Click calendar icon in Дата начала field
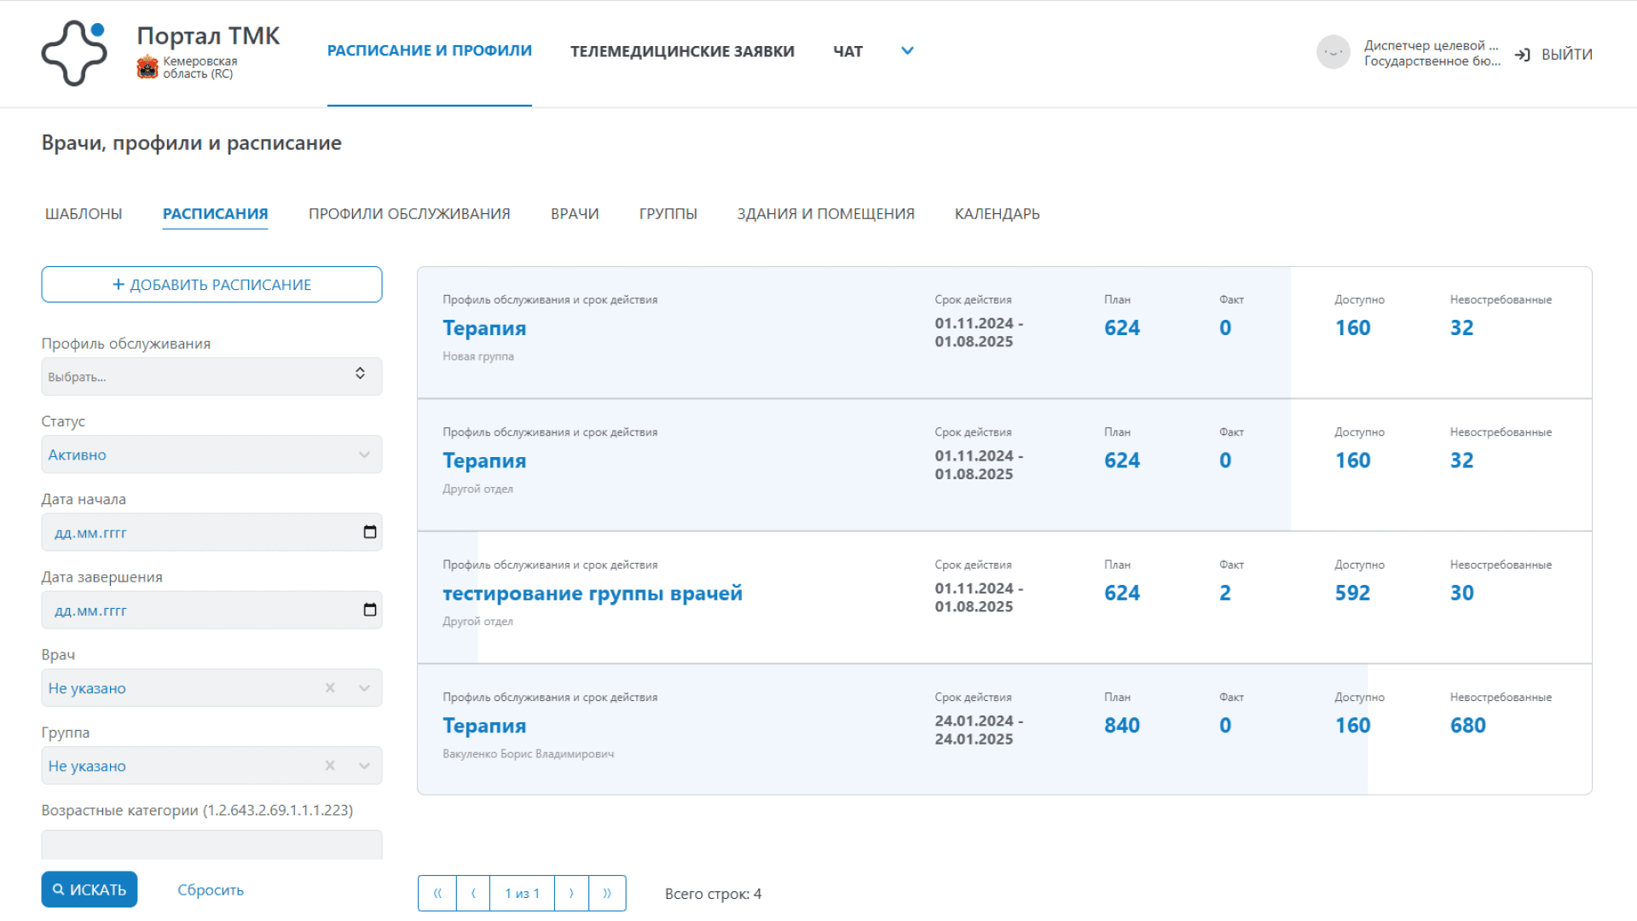 tap(369, 532)
